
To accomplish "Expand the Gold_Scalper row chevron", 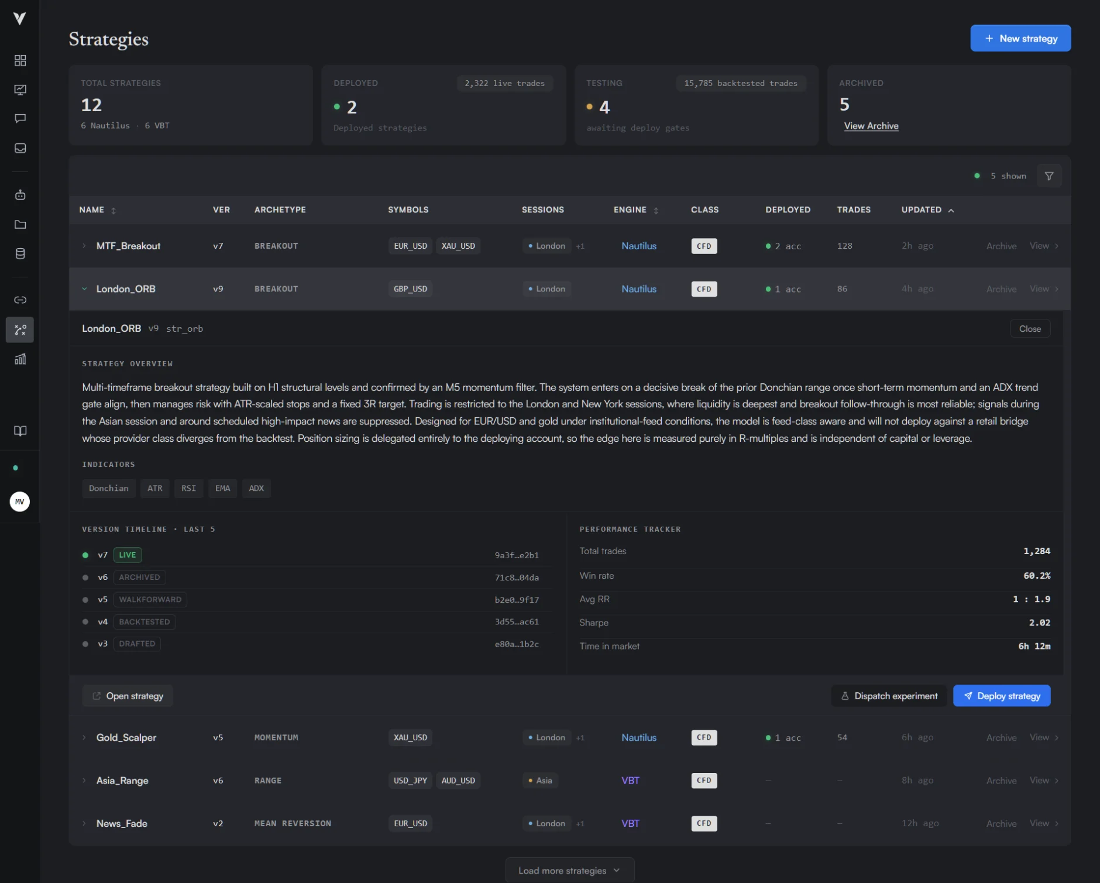I will click(x=84, y=737).
